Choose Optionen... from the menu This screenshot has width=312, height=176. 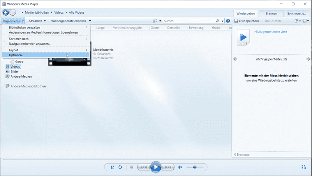pyautogui.click(x=46, y=55)
